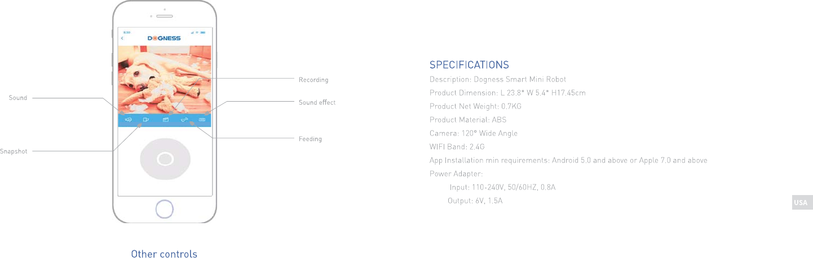This screenshot has height=258, width=813.
Task: Click the SPECIFICATIONS heading
Action: 469,65
